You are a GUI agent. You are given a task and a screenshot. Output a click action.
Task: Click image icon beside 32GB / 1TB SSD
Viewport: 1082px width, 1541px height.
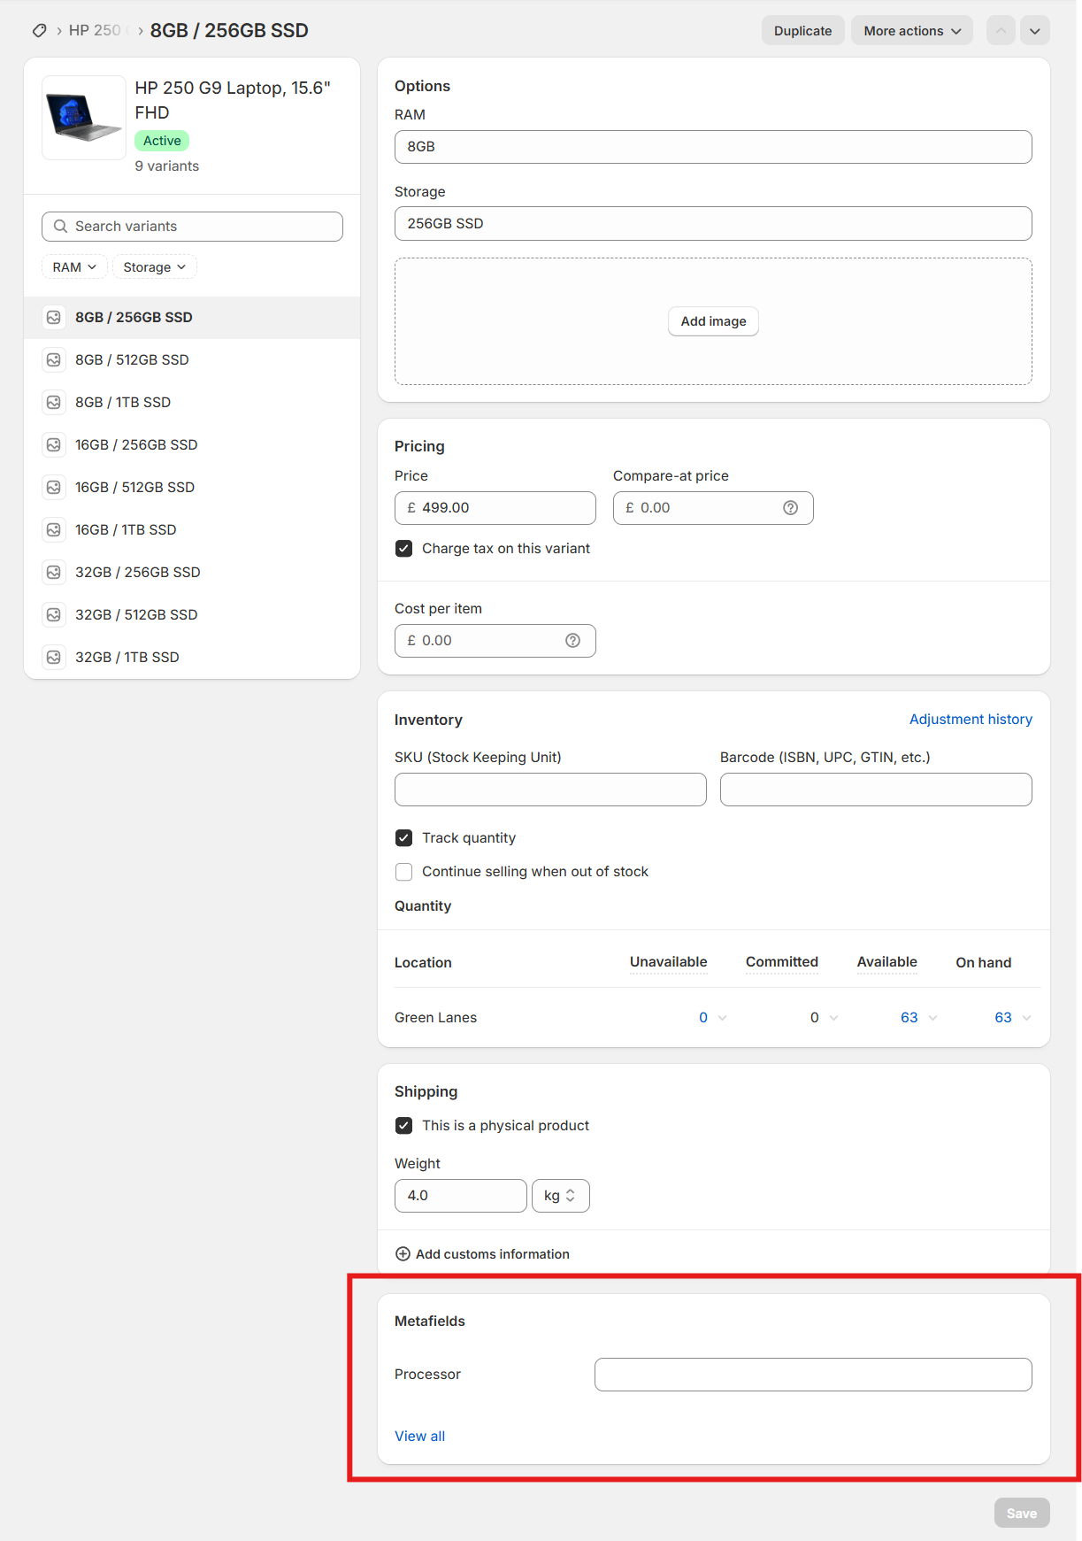point(54,658)
